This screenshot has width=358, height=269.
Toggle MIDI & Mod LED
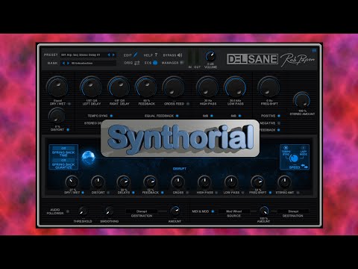[213, 211]
